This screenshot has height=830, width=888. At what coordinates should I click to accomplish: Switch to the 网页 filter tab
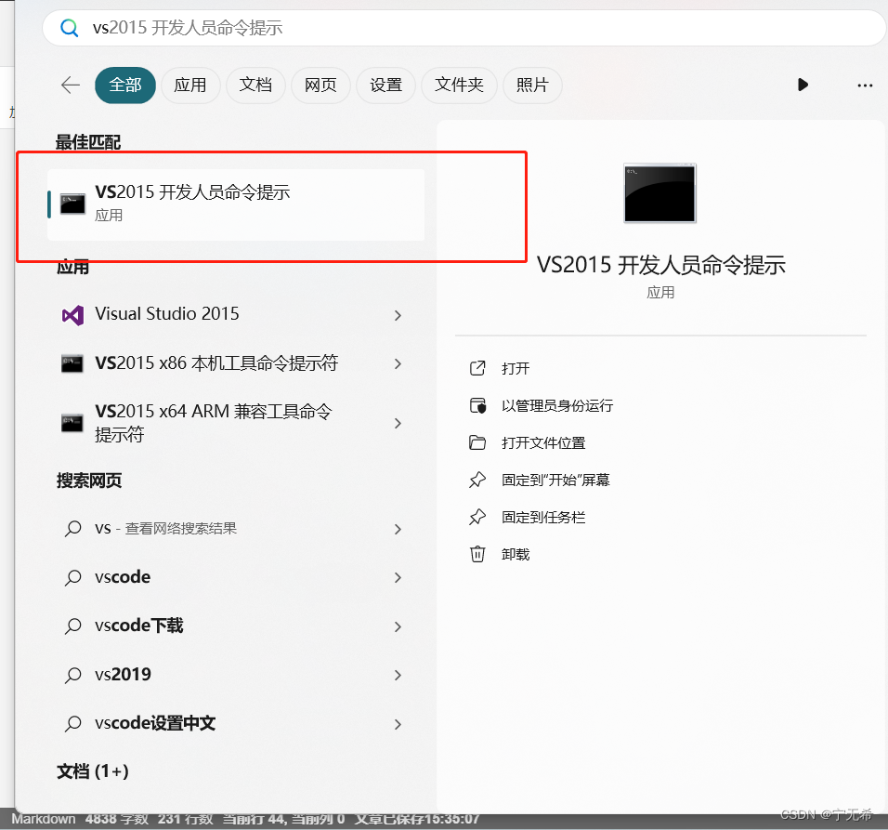pyautogui.click(x=320, y=85)
